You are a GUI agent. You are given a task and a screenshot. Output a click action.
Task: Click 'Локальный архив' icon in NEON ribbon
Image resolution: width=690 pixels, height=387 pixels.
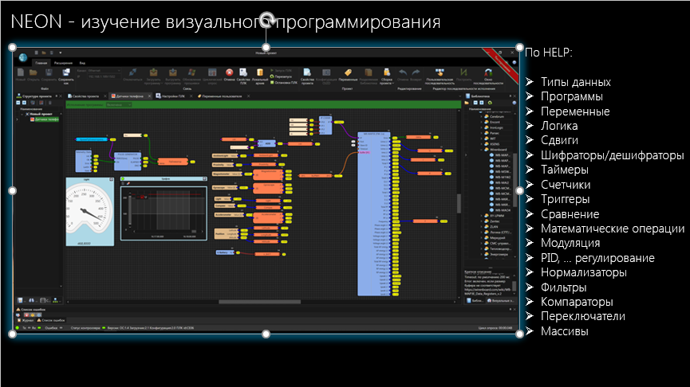pyautogui.click(x=259, y=76)
